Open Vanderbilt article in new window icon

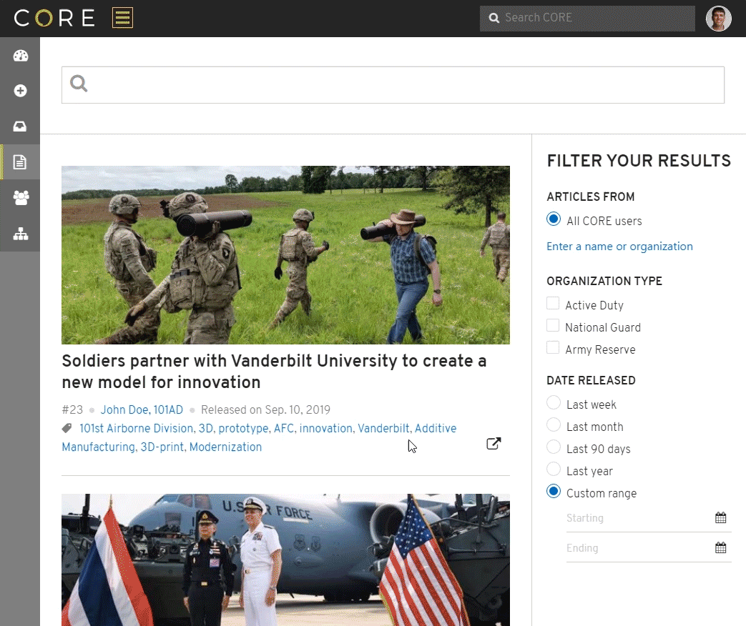[494, 444]
